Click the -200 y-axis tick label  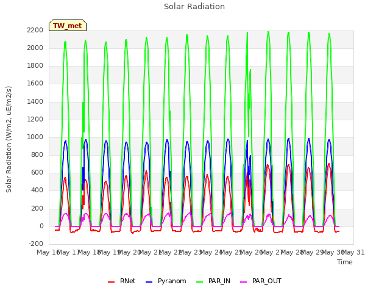pyautogui.click(x=36, y=244)
